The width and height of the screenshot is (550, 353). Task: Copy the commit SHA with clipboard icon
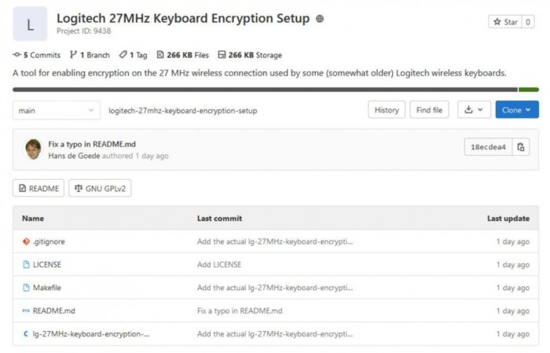pos(520,147)
